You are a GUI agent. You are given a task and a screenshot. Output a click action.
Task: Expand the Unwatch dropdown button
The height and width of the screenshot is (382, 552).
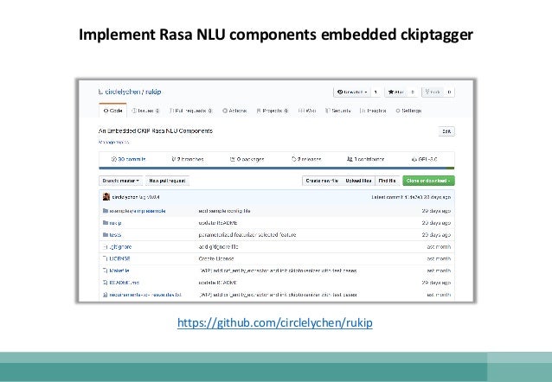pos(352,92)
